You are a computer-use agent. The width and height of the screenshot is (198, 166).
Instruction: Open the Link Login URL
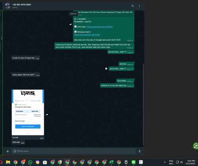(100, 27)
